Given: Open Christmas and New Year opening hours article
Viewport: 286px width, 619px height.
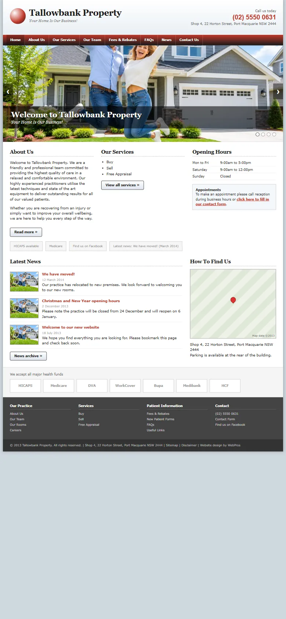Looking at the screenshot, I should pos(81,301).
